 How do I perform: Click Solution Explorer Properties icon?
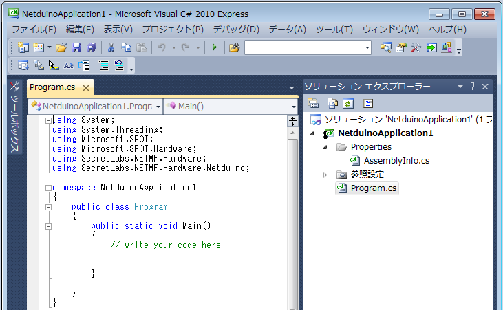click(x=313, y=103)
